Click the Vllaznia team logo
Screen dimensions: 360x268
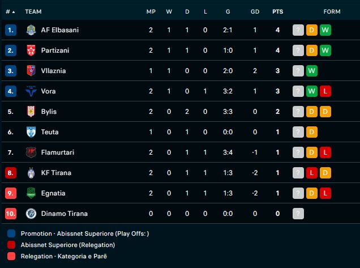(x=31, y=71)
